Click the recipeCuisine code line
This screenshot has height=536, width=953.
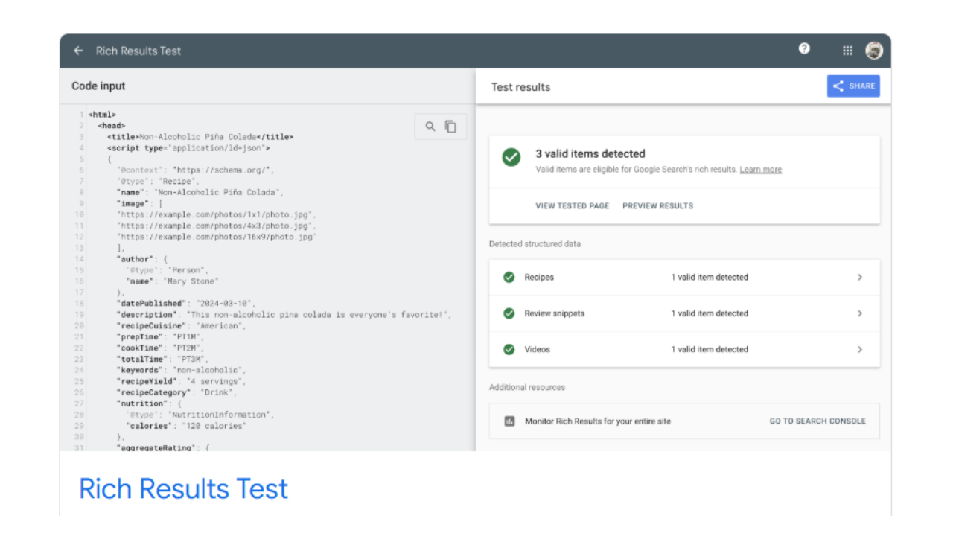[x=181, y=326]
